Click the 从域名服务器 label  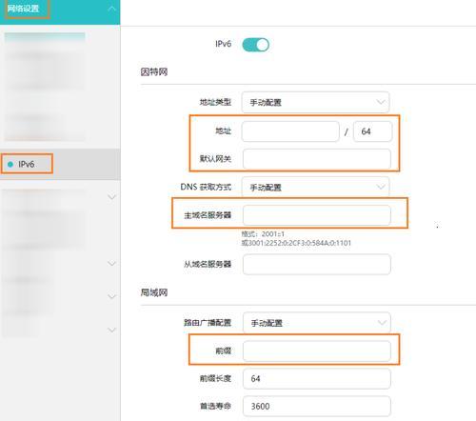coord(208,264)
